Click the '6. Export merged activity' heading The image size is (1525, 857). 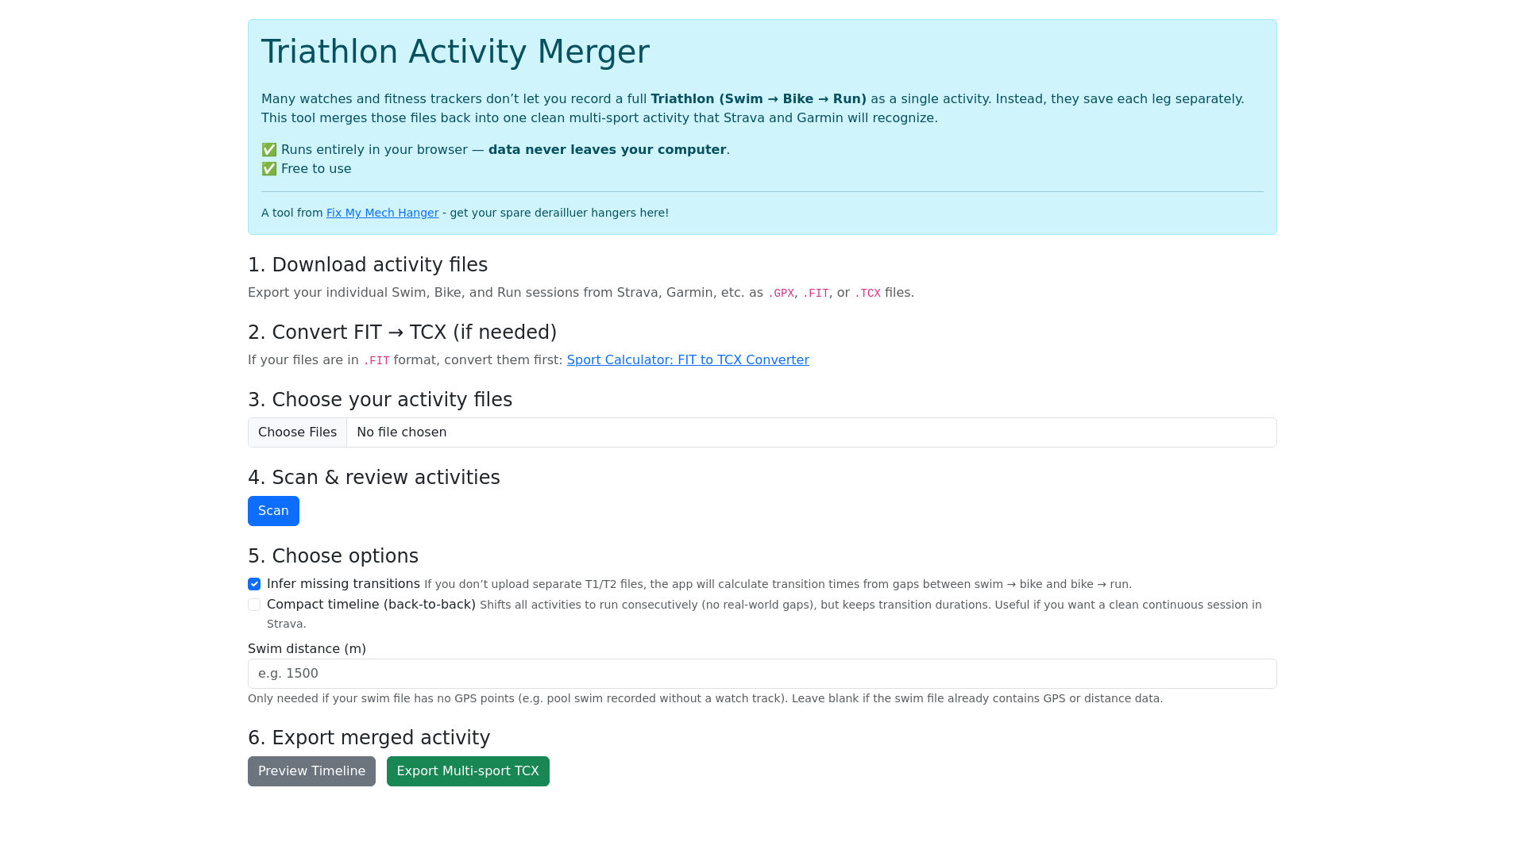point(369,738)
